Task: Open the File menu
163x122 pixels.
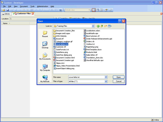Action: [x=4, y=6]
